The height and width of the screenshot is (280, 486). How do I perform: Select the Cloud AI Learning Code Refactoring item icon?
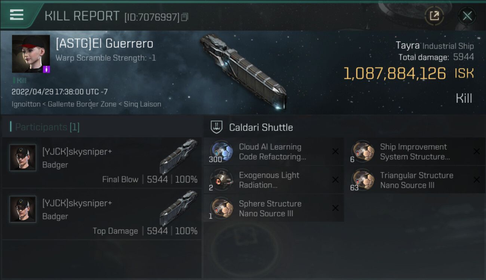pos(221,152)
